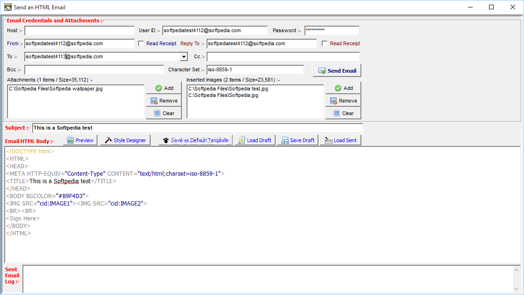
Task: Click the Clear icon for Attachments
Action: pyautogui.click(x=157, y=113)
